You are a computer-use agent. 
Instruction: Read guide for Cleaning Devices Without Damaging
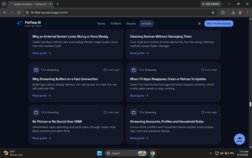pos(139,53)
